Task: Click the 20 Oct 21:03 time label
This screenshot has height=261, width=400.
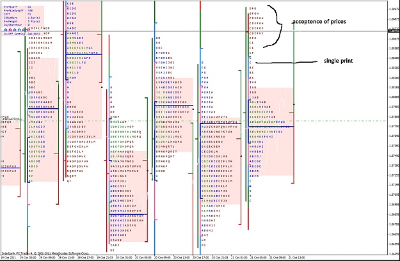Action: click(220, 257)
